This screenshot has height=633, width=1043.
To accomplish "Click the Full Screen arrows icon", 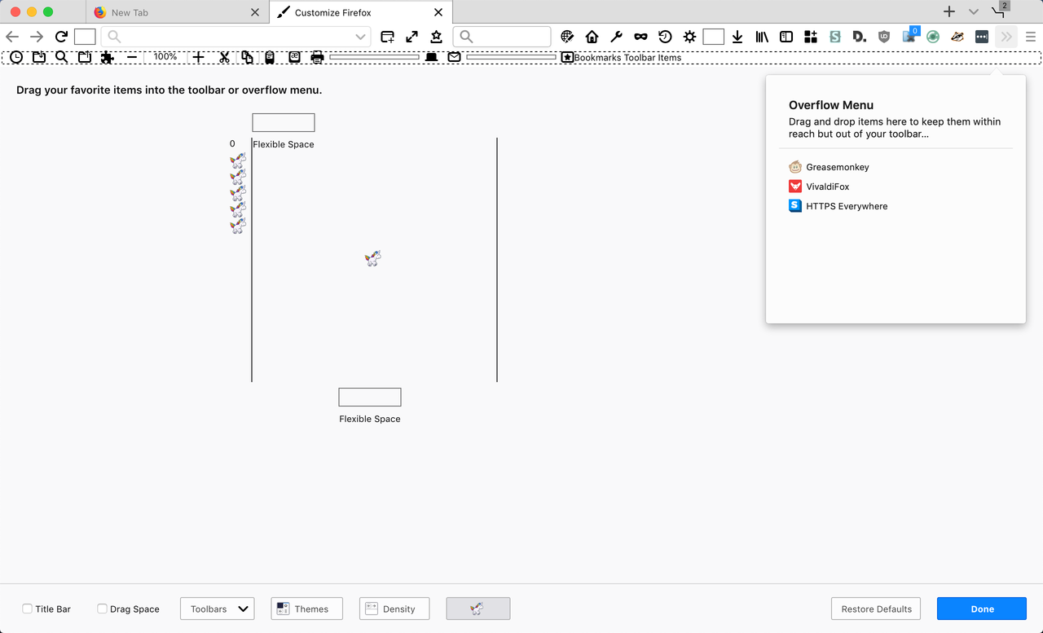I will 412,37.
